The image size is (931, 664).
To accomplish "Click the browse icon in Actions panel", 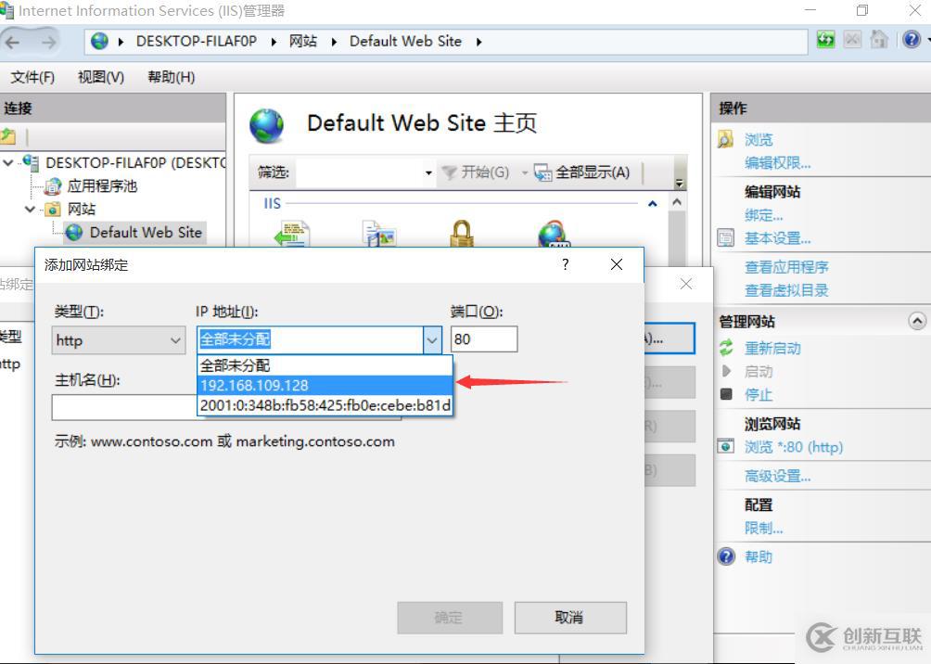I will [725, 140].
